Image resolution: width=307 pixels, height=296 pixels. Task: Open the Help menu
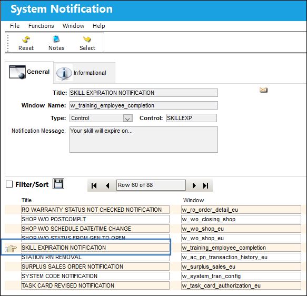[x=99, y=26]
